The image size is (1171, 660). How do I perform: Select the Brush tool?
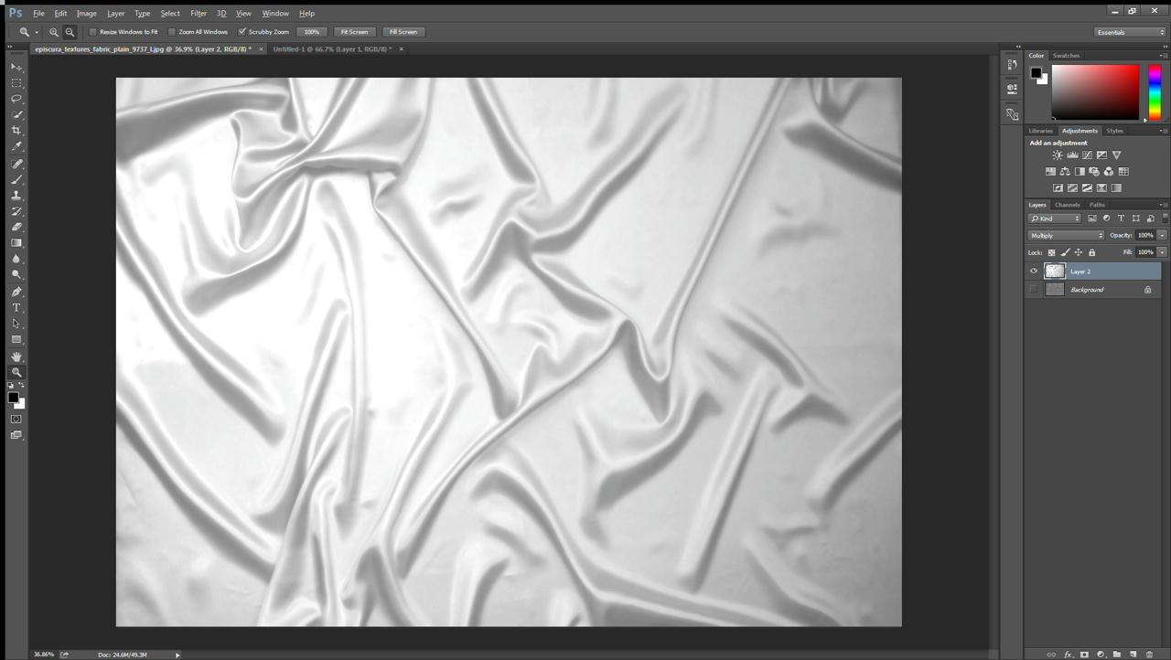pyautogui.click(x=16, y=179)
